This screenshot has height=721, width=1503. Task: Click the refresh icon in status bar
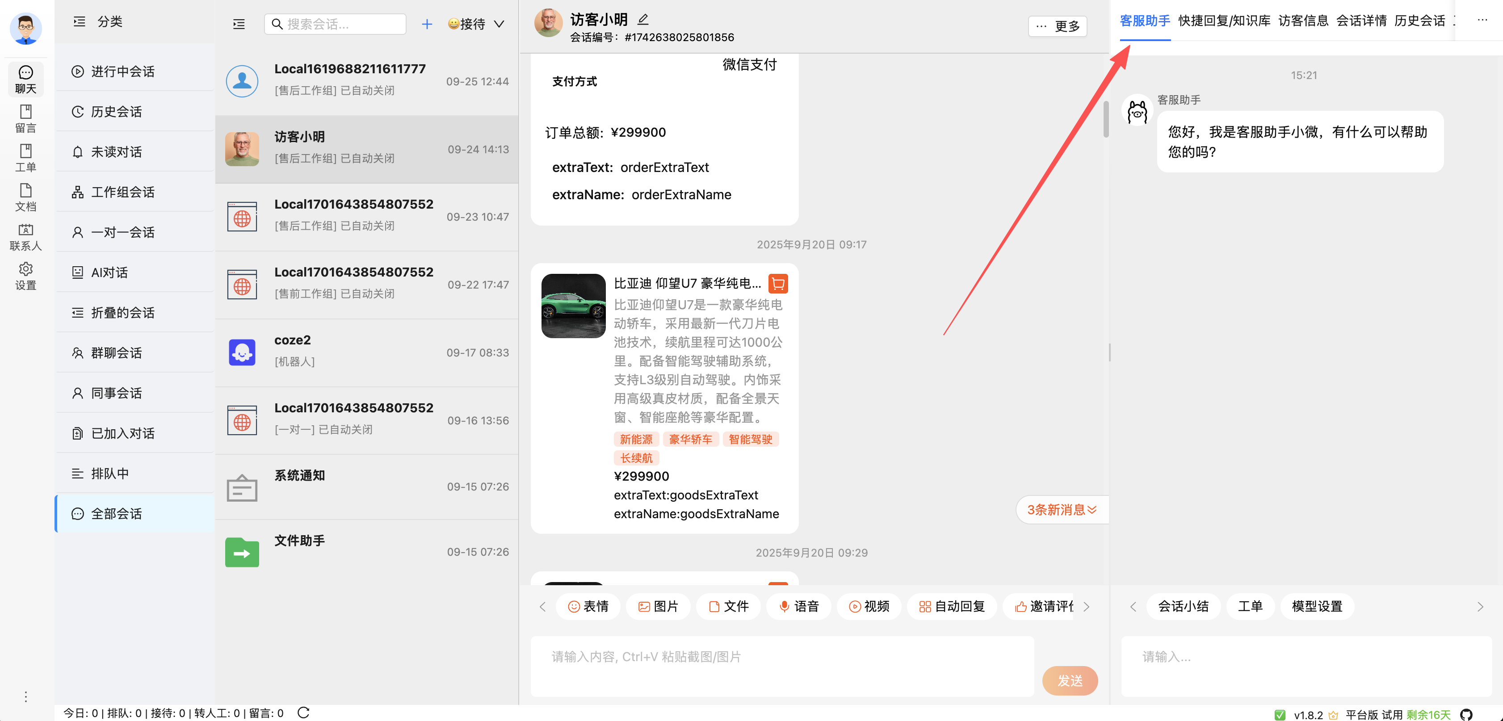pyautogui.click(x=303, y=712)
